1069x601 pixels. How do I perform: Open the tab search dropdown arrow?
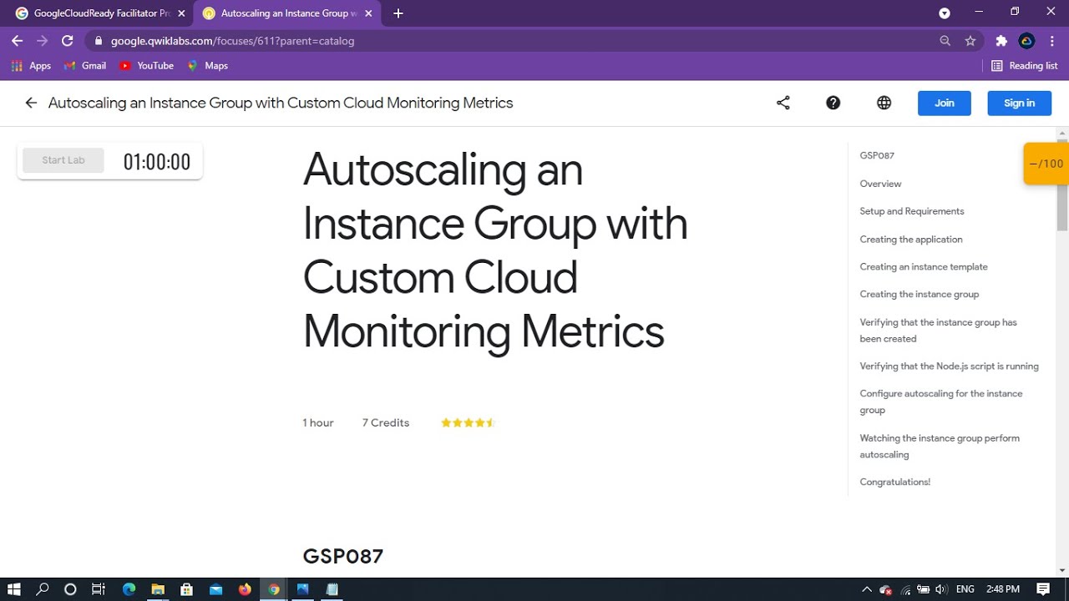(x=945, y=13)
